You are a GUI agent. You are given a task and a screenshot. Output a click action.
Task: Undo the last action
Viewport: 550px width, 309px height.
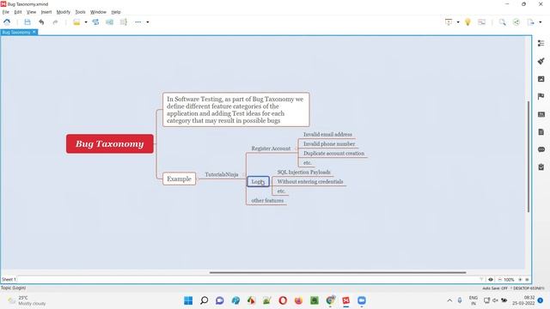[41, 22]
